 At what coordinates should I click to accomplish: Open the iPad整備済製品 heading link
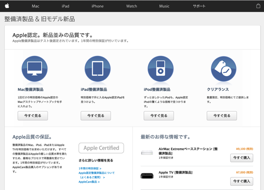pyautogui.click(x=94, y=90)
